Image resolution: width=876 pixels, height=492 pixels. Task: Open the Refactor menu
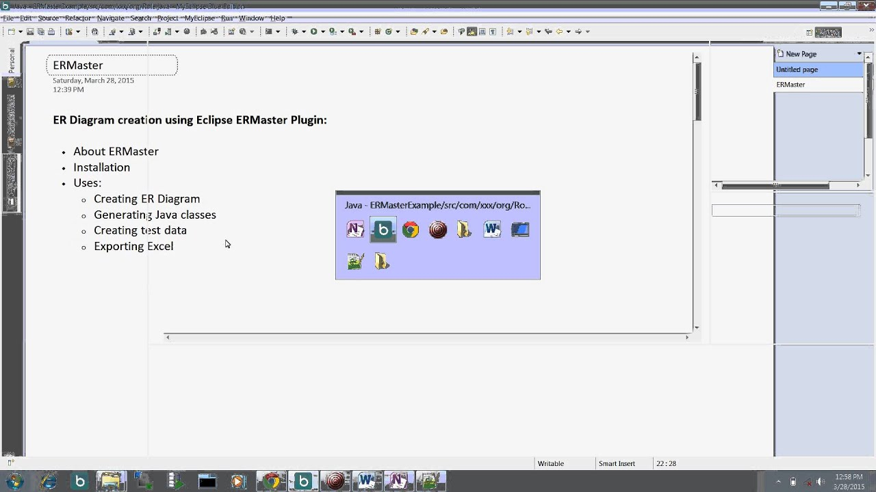(78, 18)
